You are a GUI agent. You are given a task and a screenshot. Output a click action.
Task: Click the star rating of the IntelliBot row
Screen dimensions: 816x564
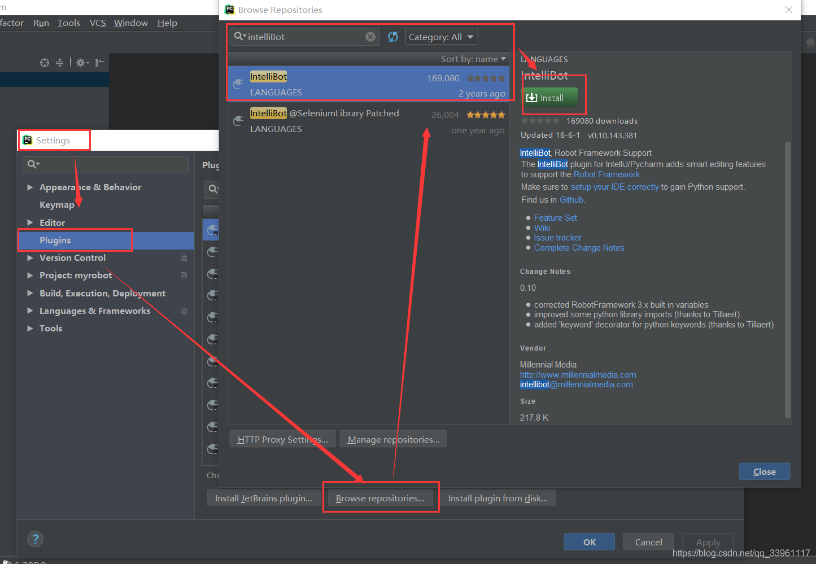(x=486, y=78)
